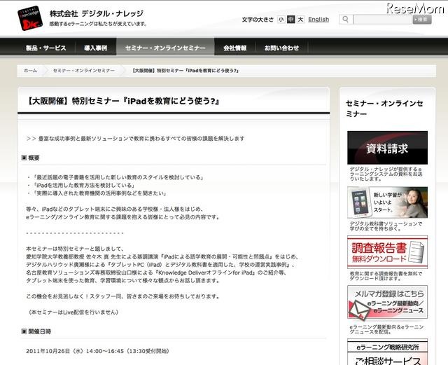Click the 「実際に導入された教育機関 bullet line
This screenshot has height=365, width=448.
coord(99,193)
